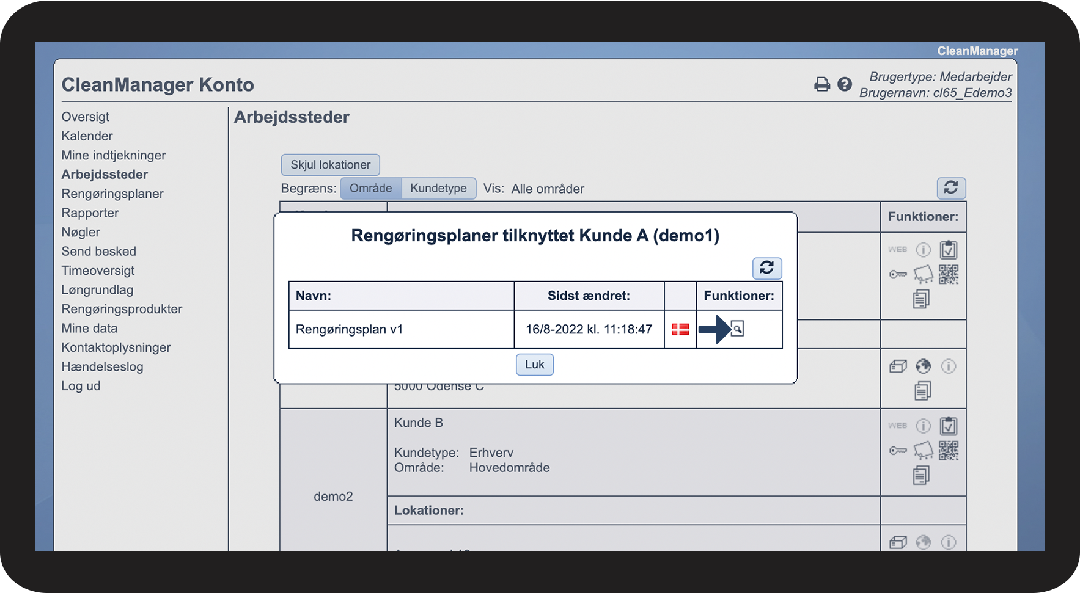1080x593 pixels.
Task: Open Mine indtjekninger in sidebar
Action: (114, 155)
